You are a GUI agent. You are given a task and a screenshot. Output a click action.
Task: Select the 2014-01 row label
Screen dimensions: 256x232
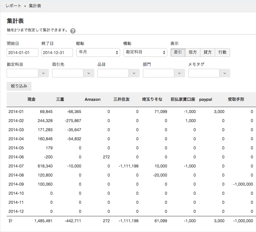pos(16,112)
